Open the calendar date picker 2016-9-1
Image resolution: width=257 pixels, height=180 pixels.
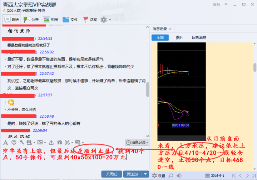point(215,176)
